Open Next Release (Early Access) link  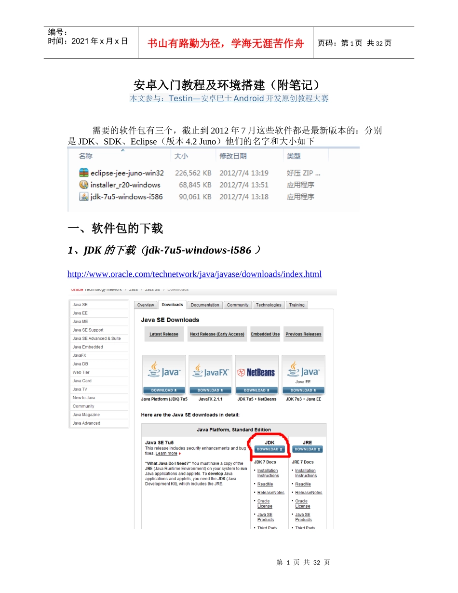coord(217,334)
